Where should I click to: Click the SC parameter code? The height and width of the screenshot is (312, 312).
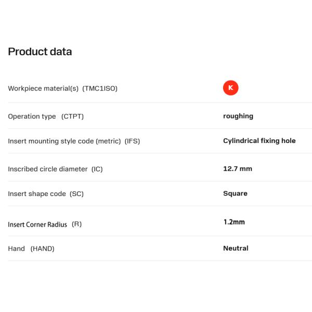[77, 194]
